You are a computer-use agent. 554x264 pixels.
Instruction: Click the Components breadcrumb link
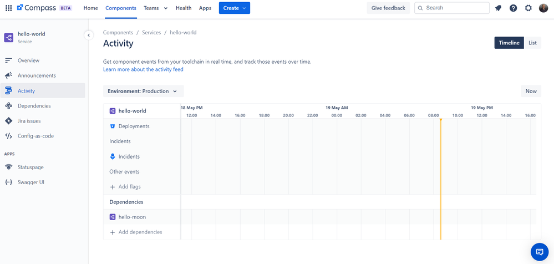coord(118,33)
